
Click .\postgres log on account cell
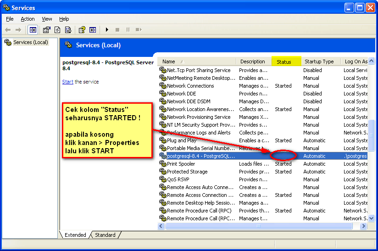pos(356,156)
